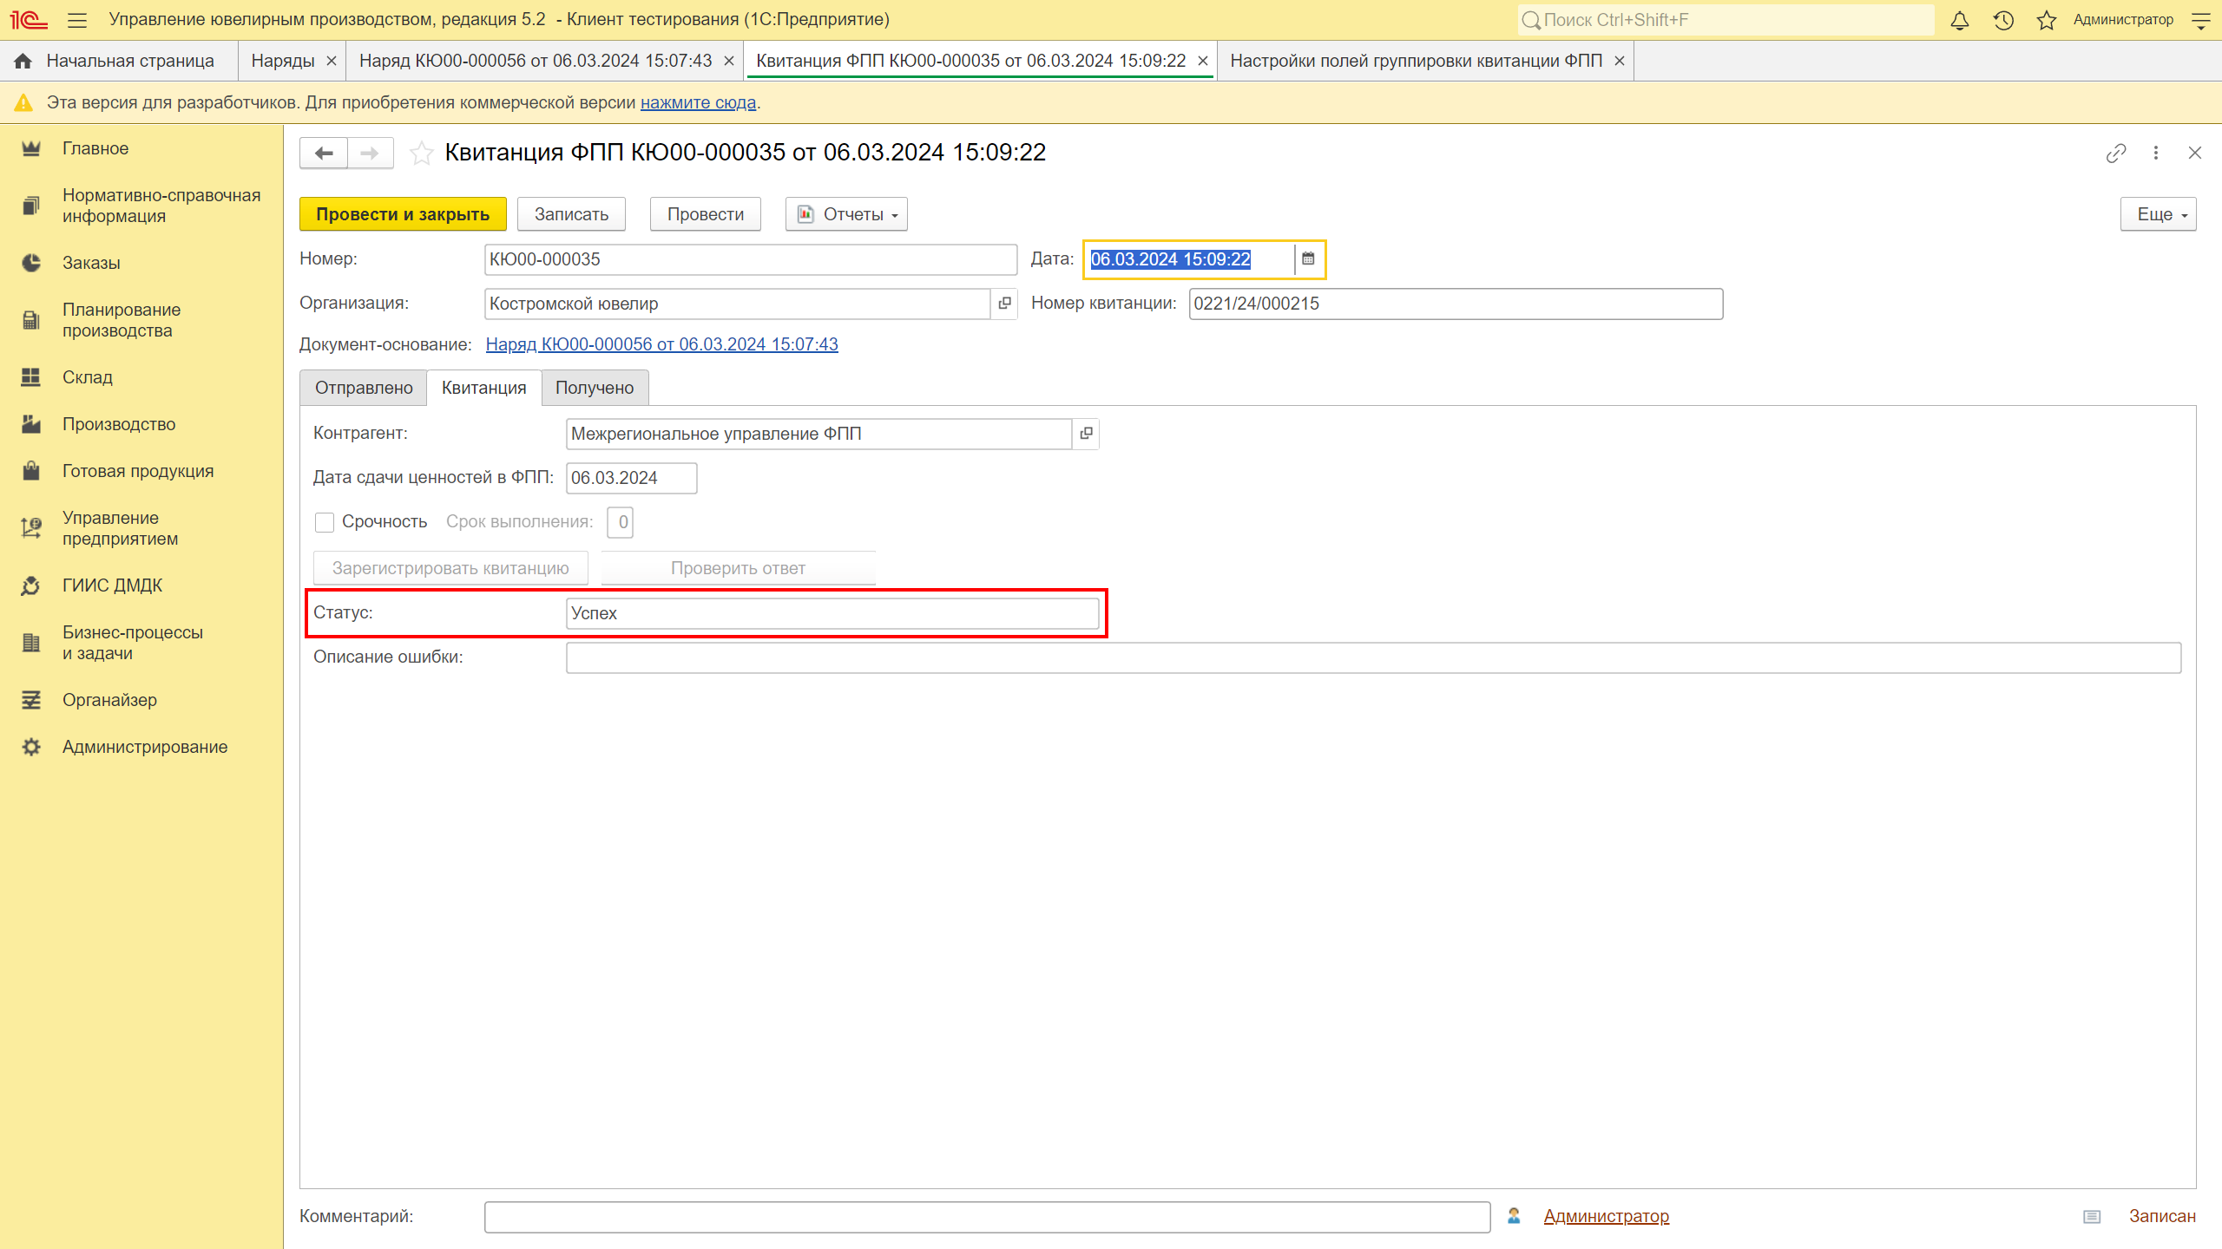The width and height of the screenshot is (2222, 1249).
Task: Select the Квитанция tab
Action: (x=484, y=388)
